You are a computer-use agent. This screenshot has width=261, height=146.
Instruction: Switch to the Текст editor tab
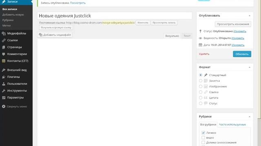[x=187, y=36]
